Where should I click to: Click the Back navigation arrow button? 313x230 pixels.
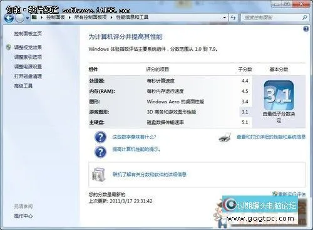coord(9,18)
